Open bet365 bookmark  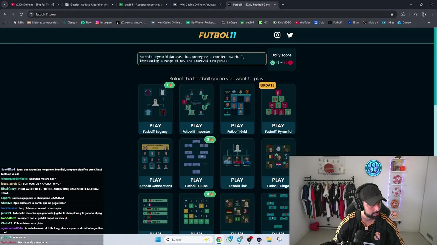247,23
